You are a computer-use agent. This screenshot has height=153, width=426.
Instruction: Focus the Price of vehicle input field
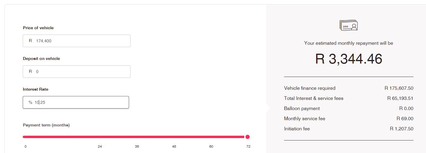[x=77, y=41]
